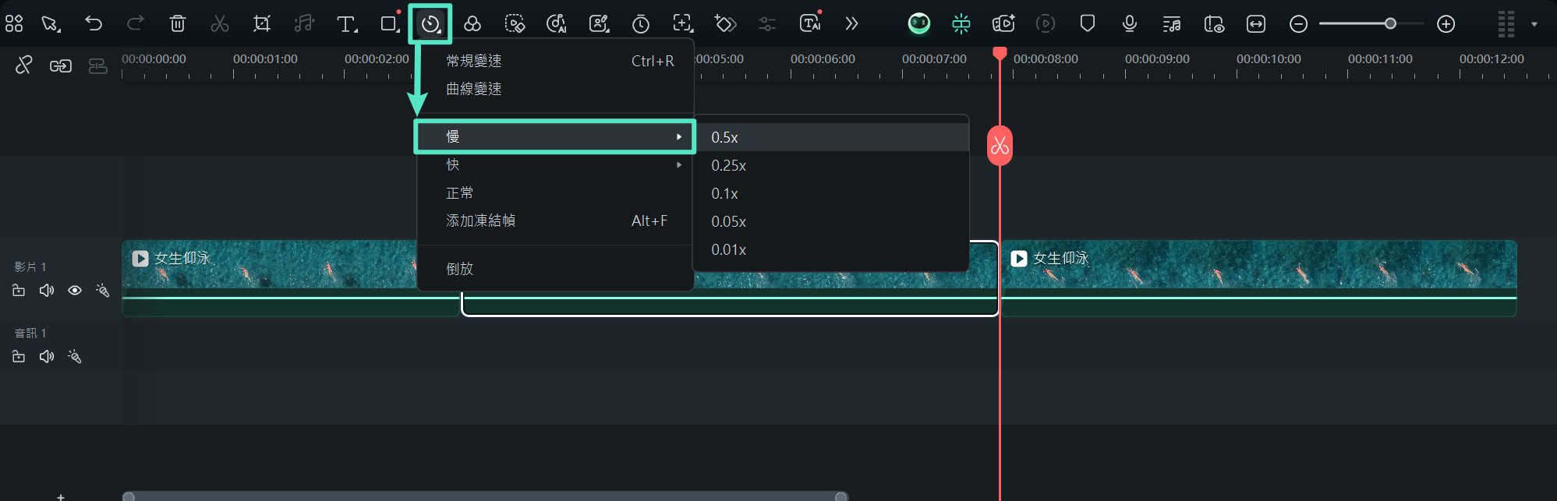Redo the last undone action
The width and height of the screenshot is (1557, 501).
pyautogui.click(x=136, y=23)
